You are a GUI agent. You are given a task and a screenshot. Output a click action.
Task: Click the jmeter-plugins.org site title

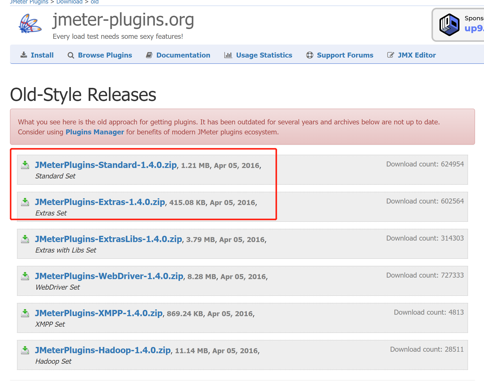(x=123, y=20)
